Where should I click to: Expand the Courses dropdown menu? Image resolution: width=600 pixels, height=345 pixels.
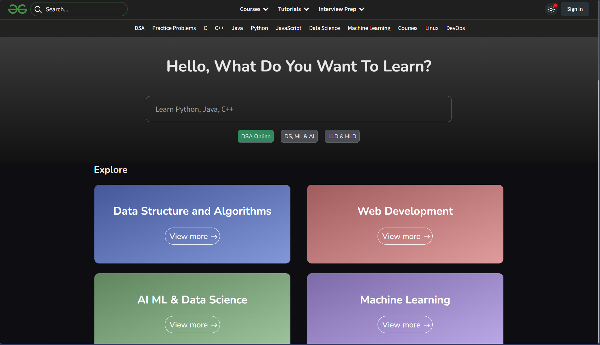(x=254, y=9)
